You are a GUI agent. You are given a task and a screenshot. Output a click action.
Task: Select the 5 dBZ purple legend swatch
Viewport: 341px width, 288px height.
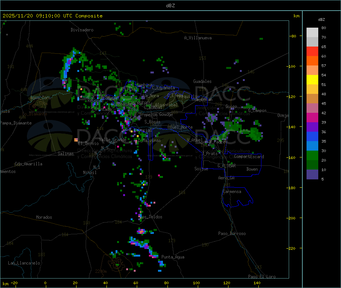[312, 174]
